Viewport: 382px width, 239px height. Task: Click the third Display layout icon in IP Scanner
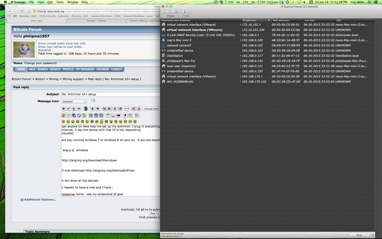pyautogui.click(x=176, y=12)
